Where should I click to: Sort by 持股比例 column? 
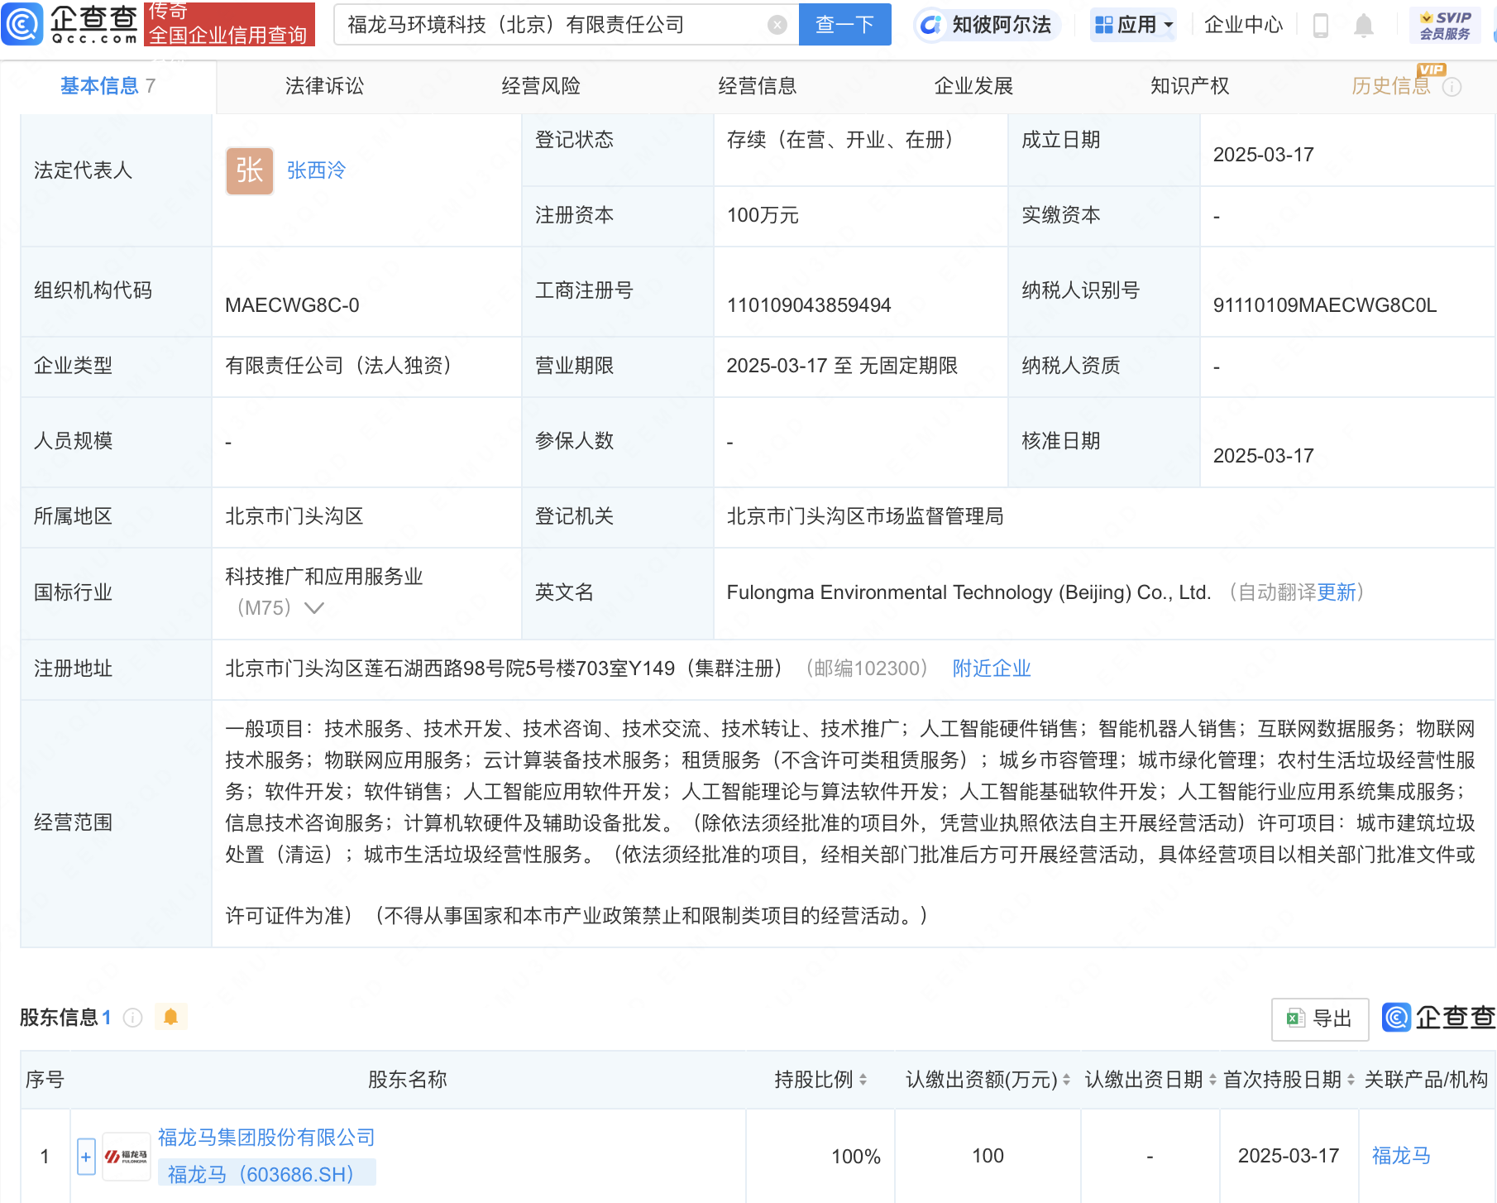coord(820,1080)
